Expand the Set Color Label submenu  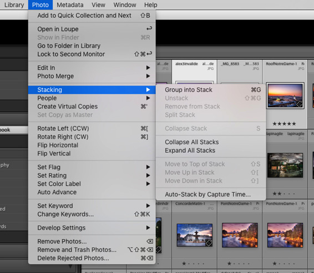[x=92, y=184]
